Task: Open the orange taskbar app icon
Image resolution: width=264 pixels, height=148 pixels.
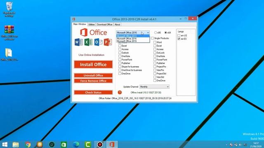Action: pos(40,144)
